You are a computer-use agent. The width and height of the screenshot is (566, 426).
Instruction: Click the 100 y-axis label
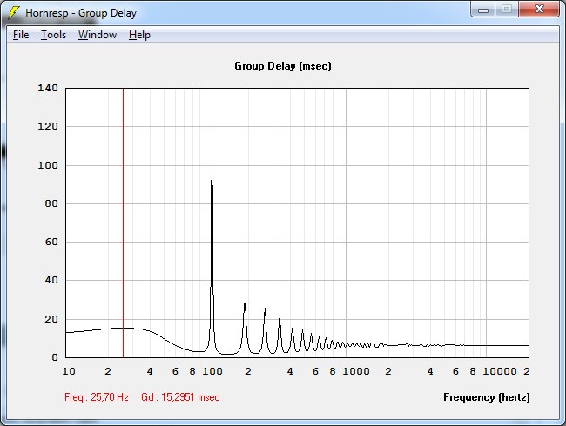48,165
